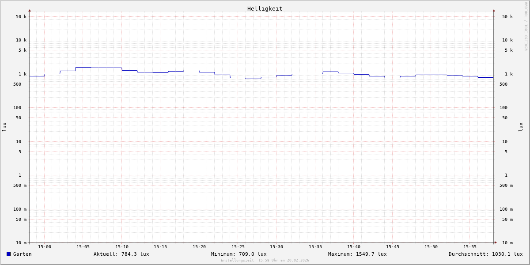Viewport: 530px width, 265px height.
Task: Click the Maximum: 1549.7 lux value
Action: [x=357, y=254]
